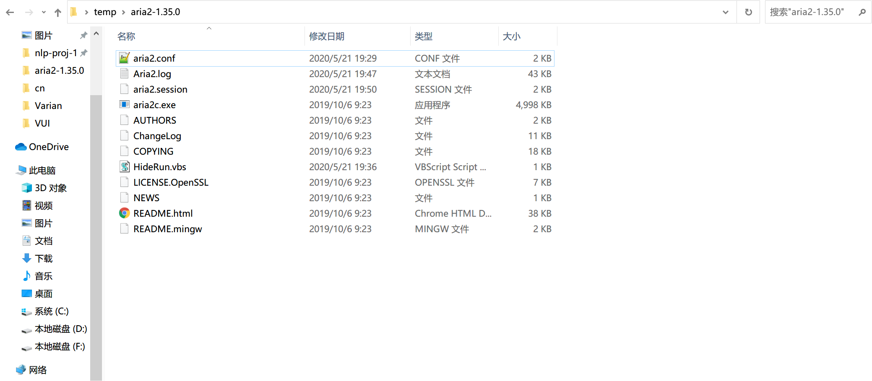Click the LICENSE.OpenSSL file name
872x381 pixels.
171,182
